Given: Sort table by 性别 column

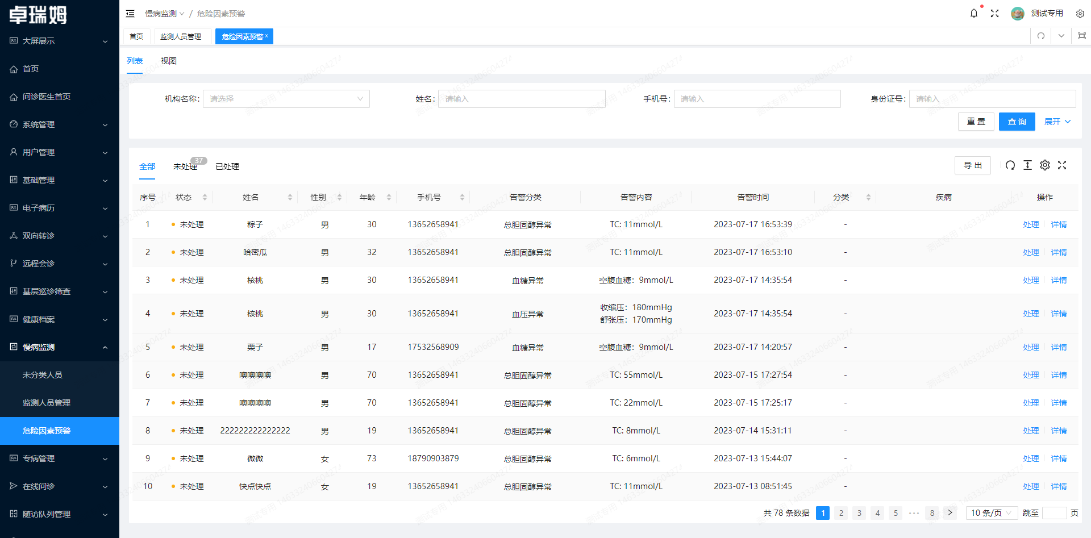Looking at the screenshot, I should [x=339, y=197].
